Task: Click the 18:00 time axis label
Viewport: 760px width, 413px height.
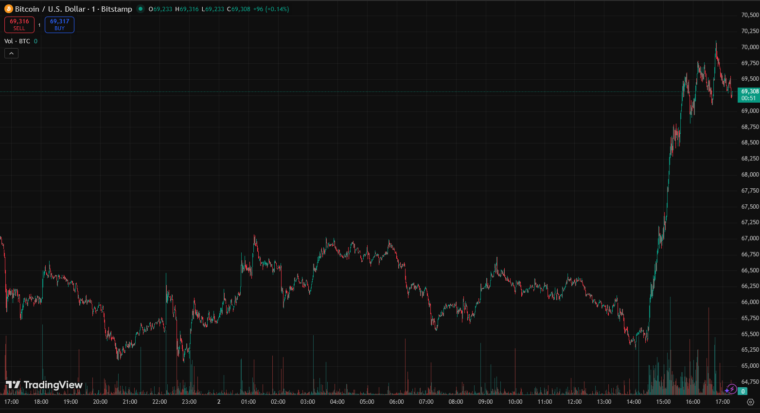Action: pyautogui.click(x=41, y=402)
